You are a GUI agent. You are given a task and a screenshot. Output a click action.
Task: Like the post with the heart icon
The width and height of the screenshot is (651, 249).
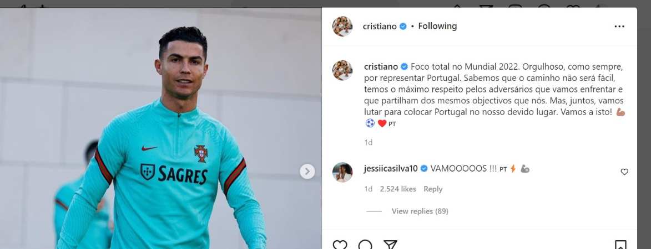340,245
